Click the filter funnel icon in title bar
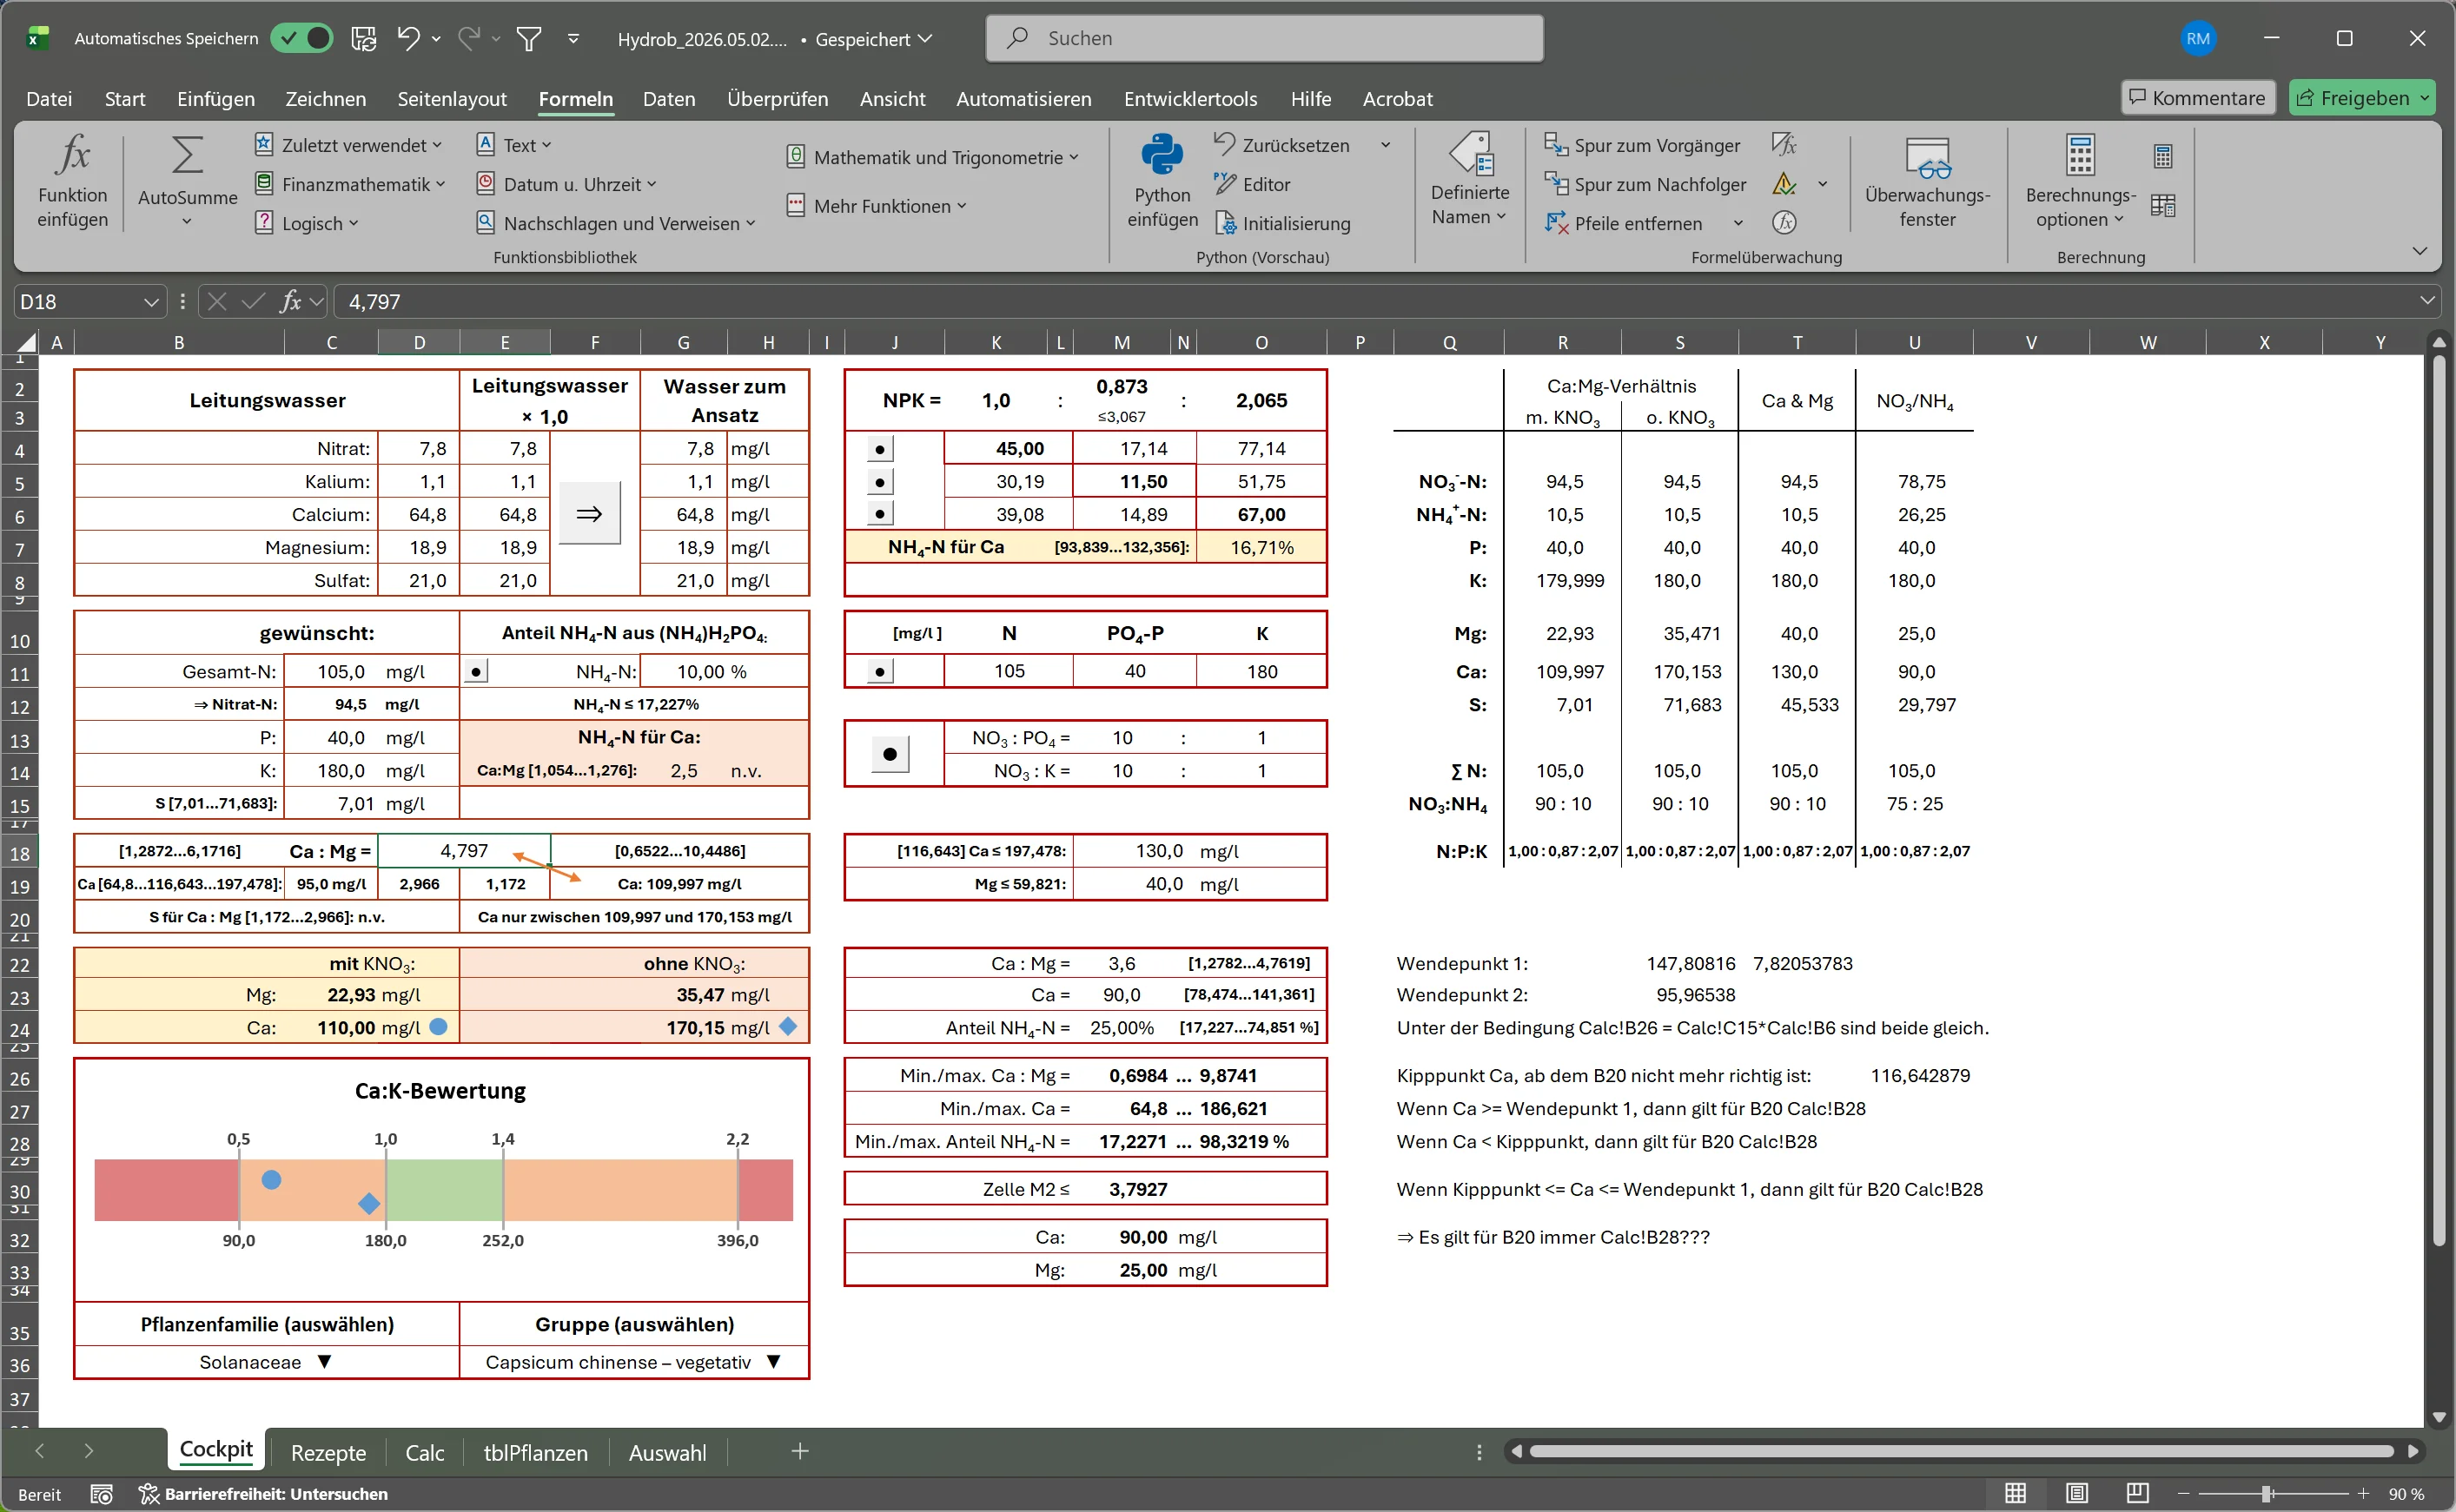This screenshot has height=1512, width=2456. (x=529, y=39)
